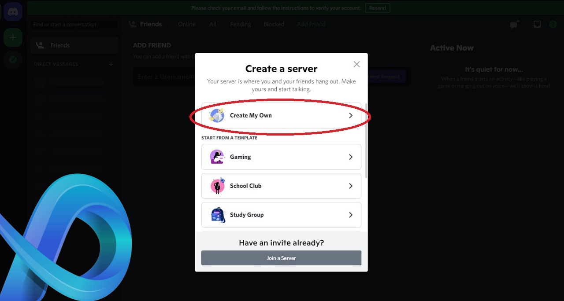Click the Gaming template icon

pyautogui.click(x=216, y=157)
